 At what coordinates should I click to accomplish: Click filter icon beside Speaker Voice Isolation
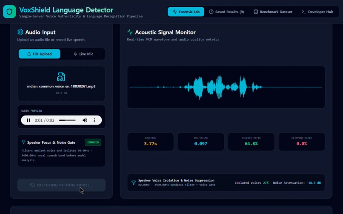134,183
